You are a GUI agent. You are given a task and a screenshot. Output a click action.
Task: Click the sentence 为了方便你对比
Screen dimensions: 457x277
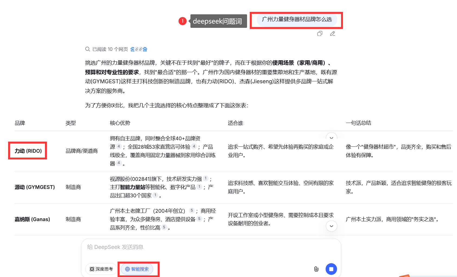pyautogui.click(x=166, y=105)
